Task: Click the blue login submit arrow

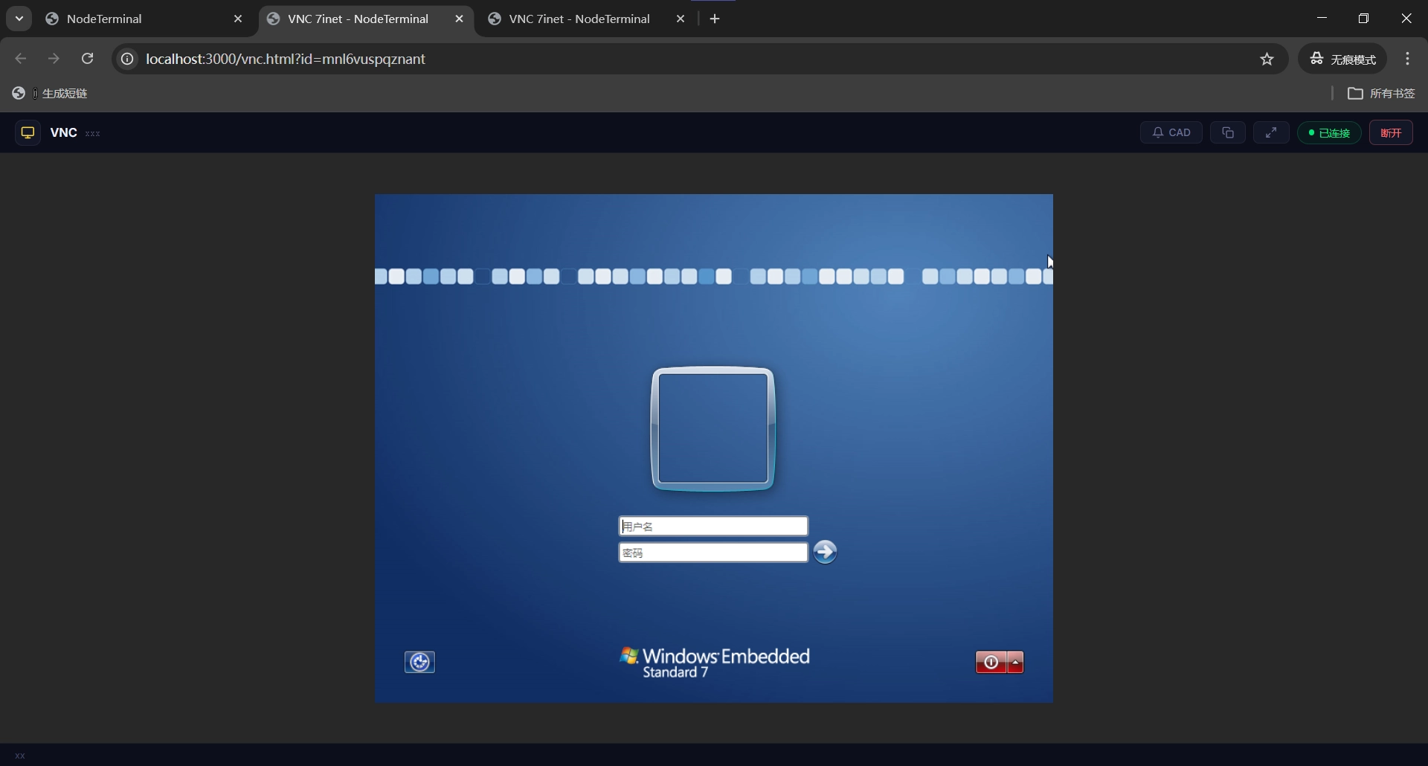Action: [825, 552]
